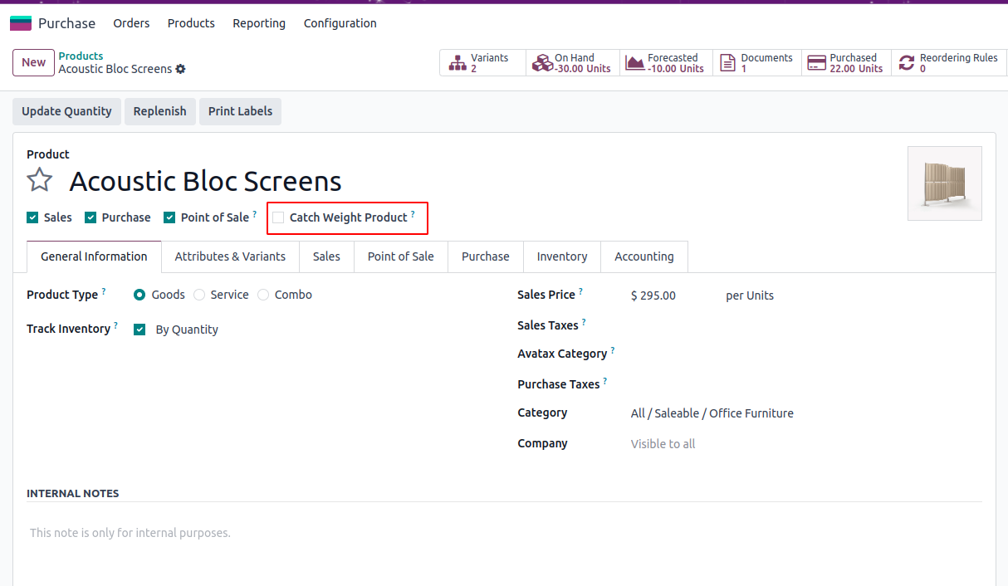Open the Purchased units stat button
This screenshot has height=586, width=1008.
(x=845, y=63)
